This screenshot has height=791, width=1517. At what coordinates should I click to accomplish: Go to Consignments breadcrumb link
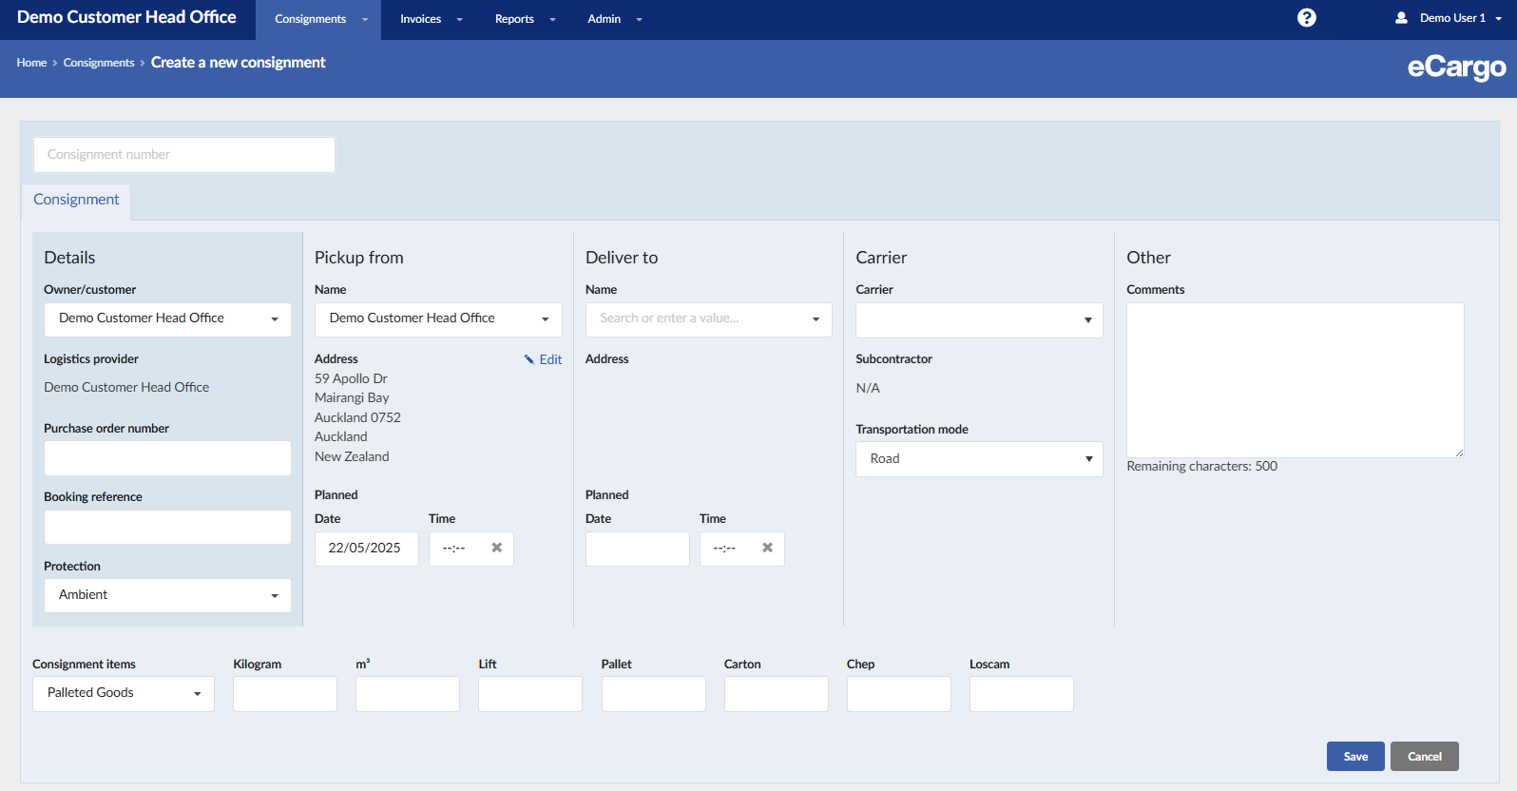tap(99, 63)
